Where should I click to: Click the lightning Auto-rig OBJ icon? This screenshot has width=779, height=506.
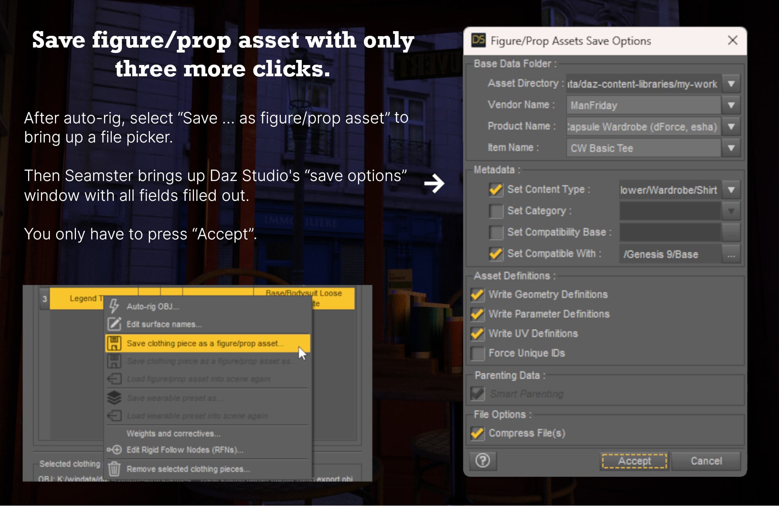coord(114,306)
